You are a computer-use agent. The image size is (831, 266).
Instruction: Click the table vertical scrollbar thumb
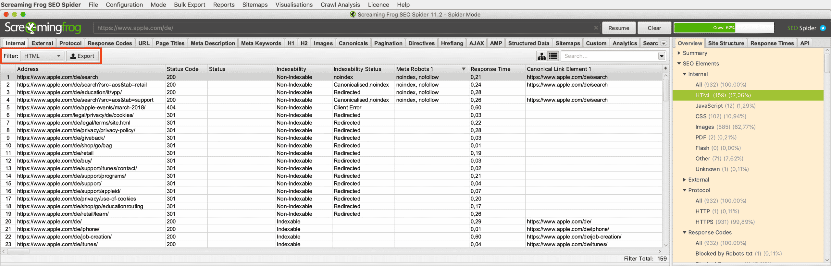tap(665, 90)
